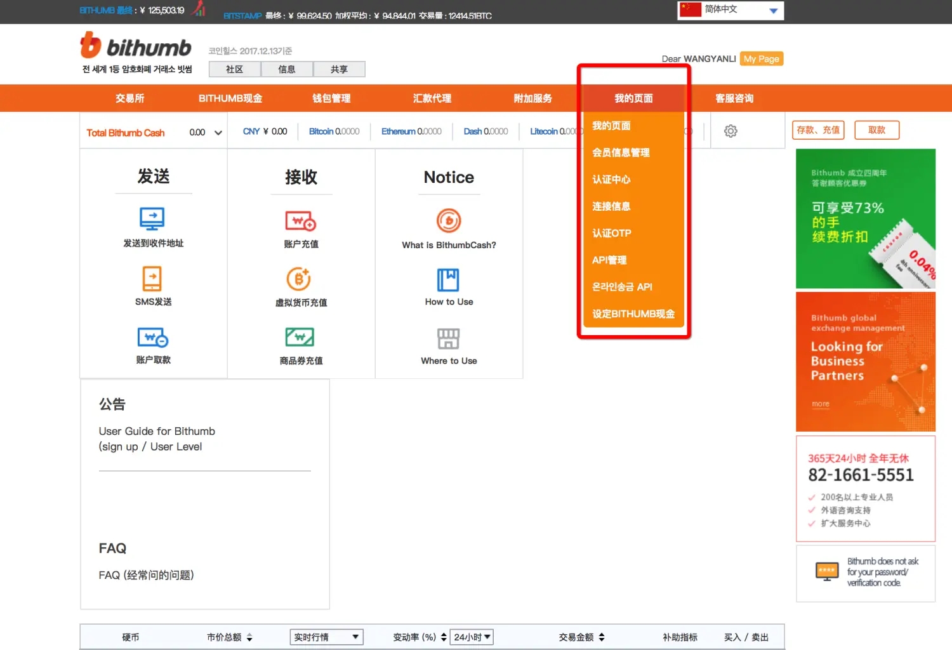Screen dimensions: 952x650
Task: Click the How to Use book icon
Action: [449, 280]
